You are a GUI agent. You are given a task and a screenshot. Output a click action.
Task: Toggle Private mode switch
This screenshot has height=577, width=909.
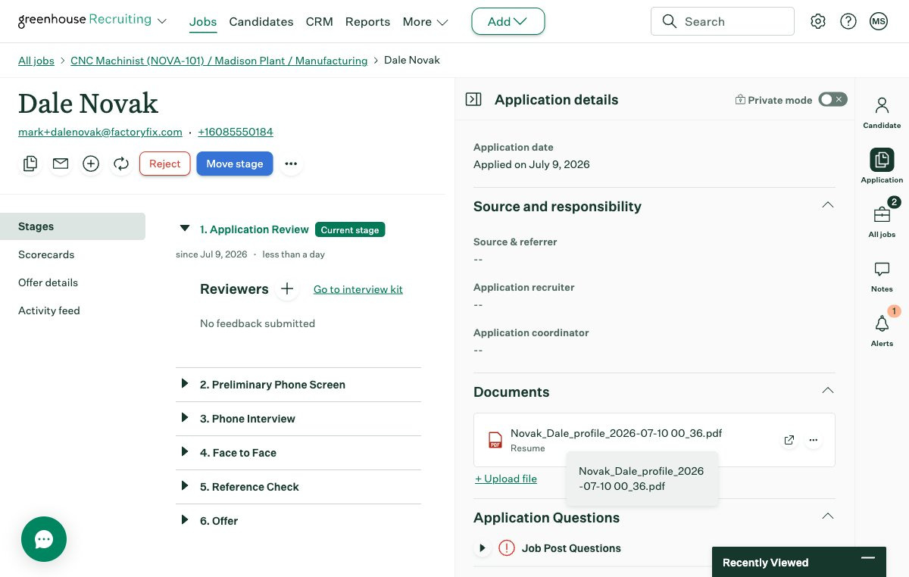click(x=832, y=99)
